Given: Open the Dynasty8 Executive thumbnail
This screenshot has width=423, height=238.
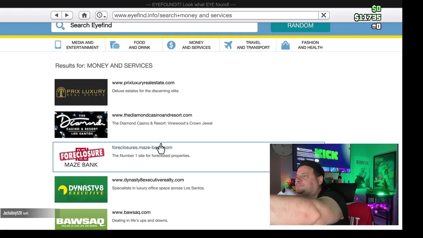Looking at the screenshot, I should pyautogui.click(x=81, y=189).
